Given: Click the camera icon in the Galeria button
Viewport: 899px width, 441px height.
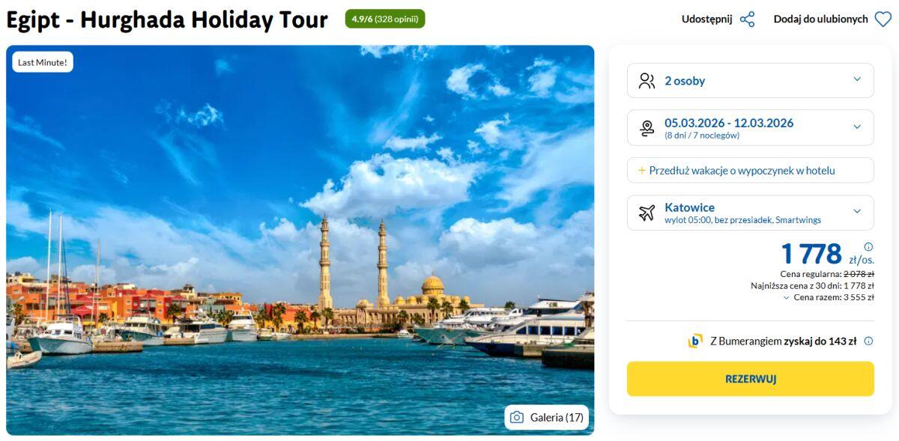Looking at the screenshot, I should point(517,418).
